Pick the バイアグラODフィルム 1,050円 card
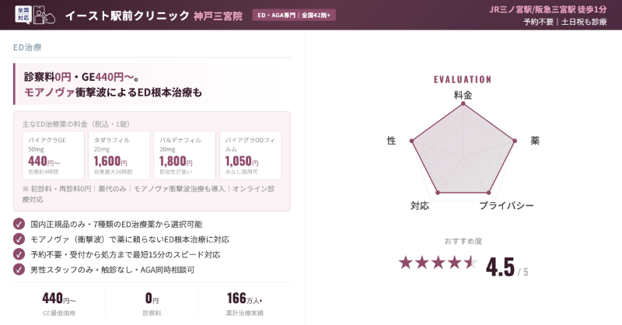622x325 pixels. click(x=250, y=156)
